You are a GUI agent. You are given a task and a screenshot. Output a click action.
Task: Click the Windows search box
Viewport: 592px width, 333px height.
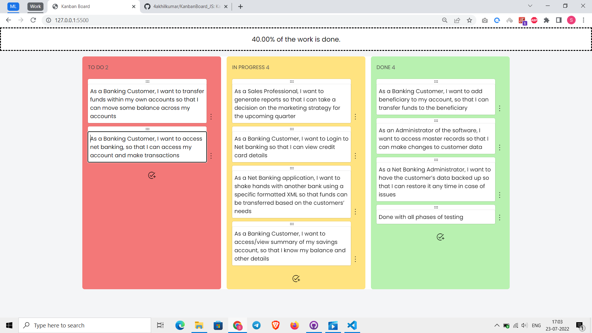[85, 325]
